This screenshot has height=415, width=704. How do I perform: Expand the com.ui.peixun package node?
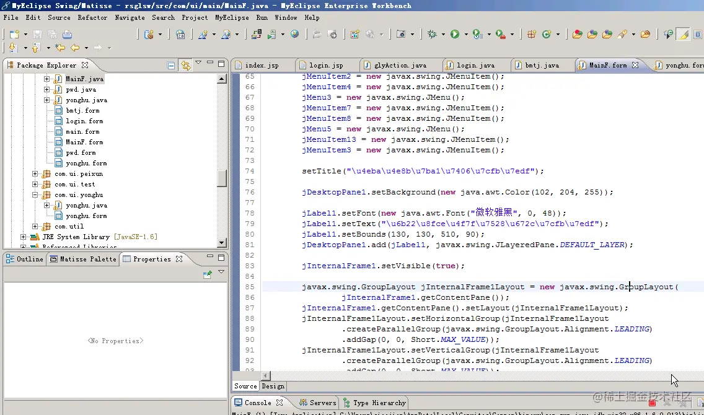pos(35,174)
